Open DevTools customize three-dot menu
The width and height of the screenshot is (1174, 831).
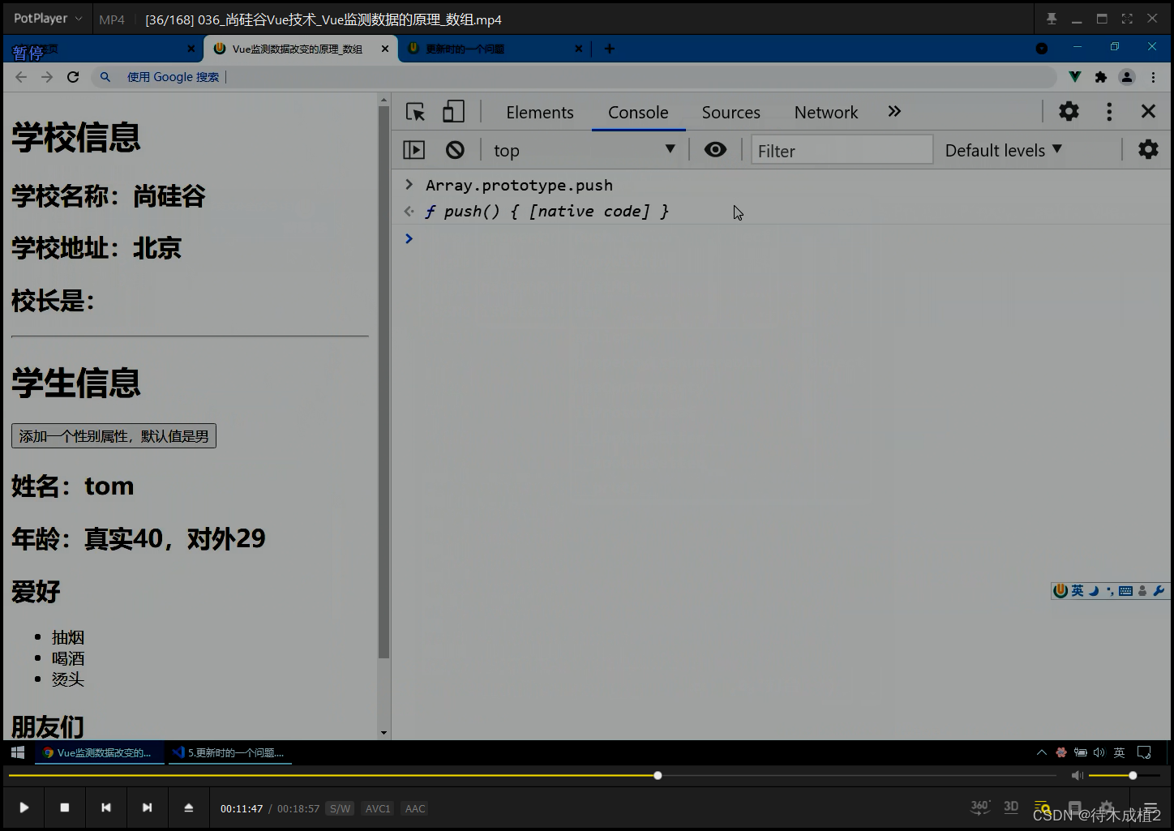tap(1109, 112)
